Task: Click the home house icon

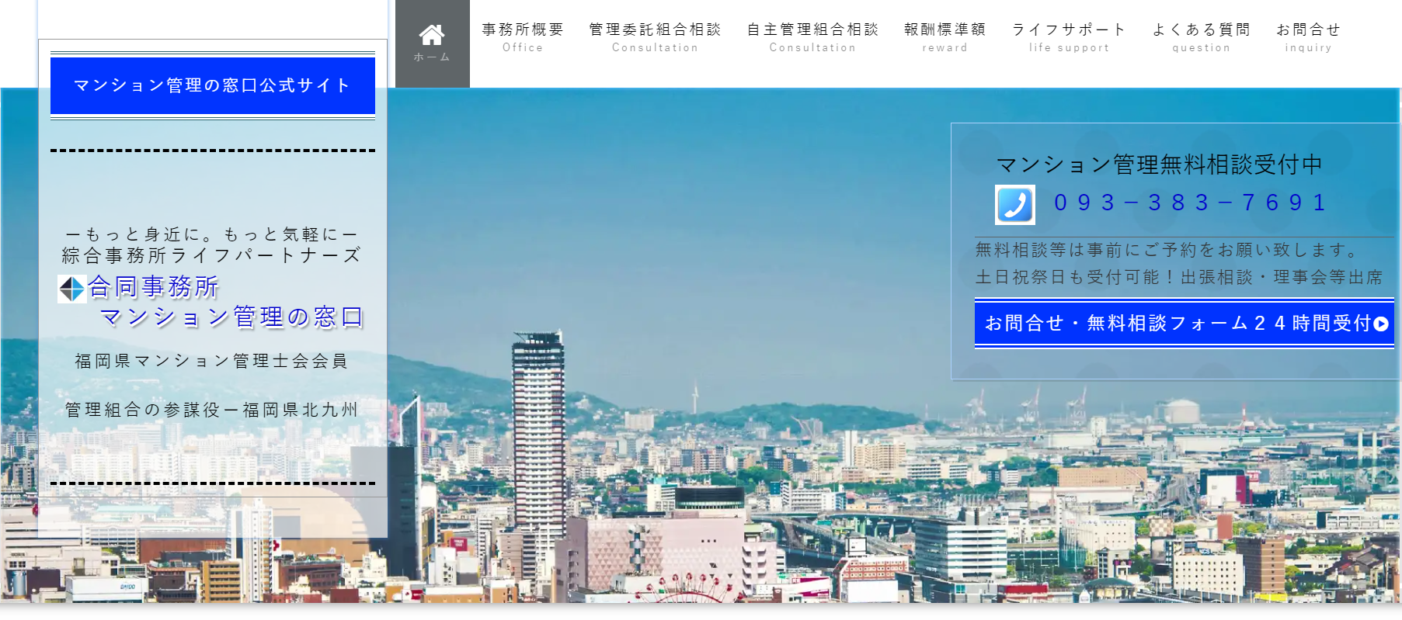Action: [432, 35]
